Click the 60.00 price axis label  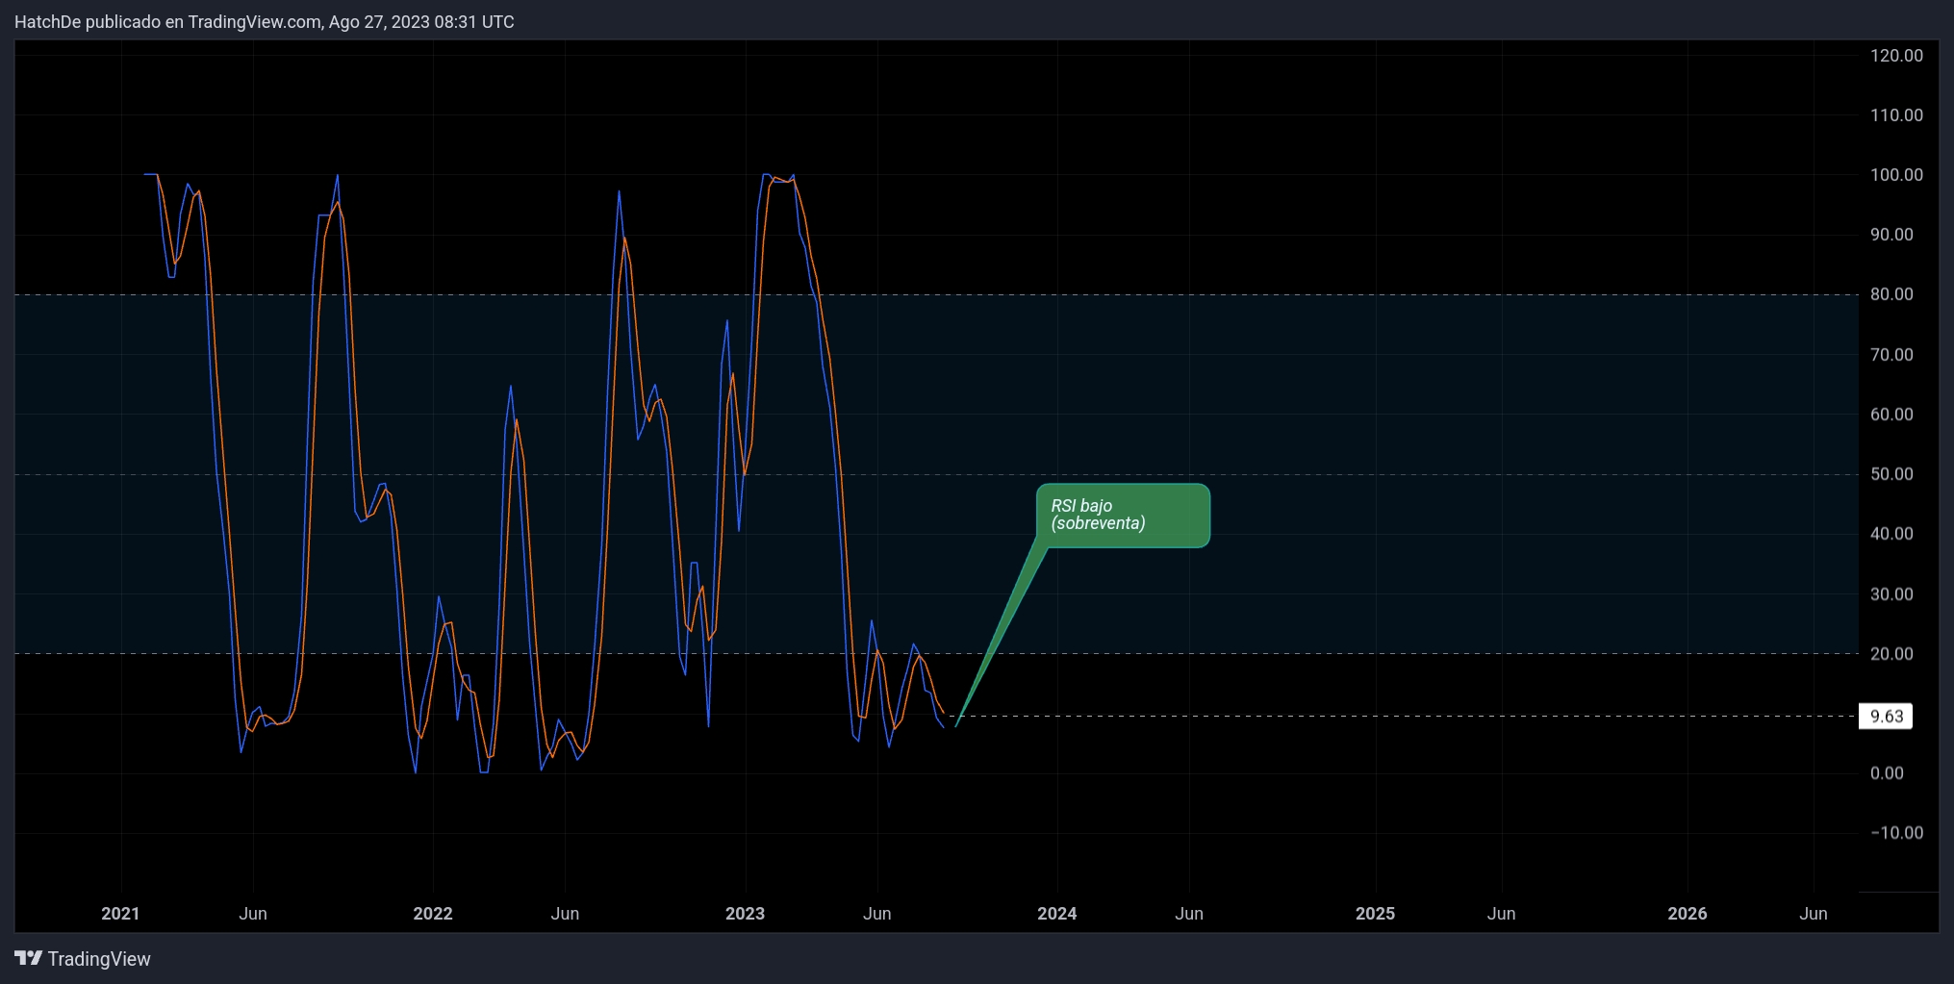coord(1891,415)
